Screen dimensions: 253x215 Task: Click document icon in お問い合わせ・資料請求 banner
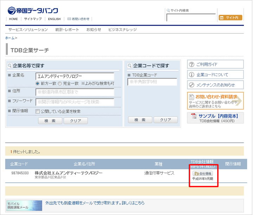tap(192, 97)
